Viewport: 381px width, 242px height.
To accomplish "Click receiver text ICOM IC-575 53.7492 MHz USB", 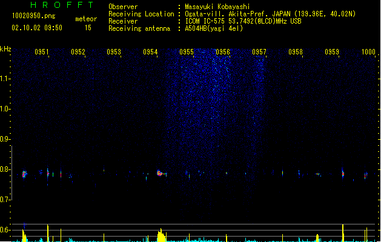I will tap(244, 21).
